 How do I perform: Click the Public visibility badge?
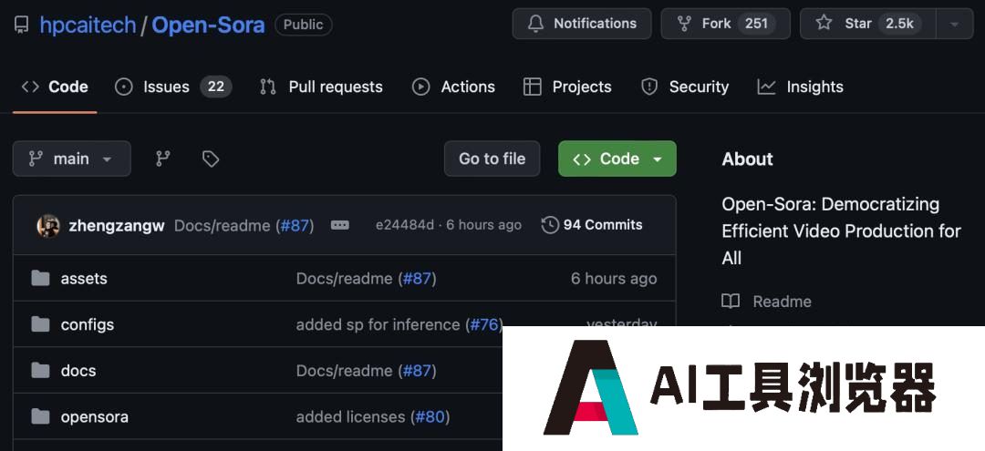click(304, 26)
